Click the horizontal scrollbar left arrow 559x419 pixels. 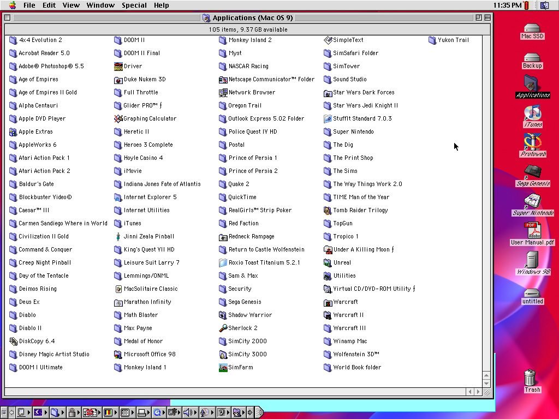point(470,392)
